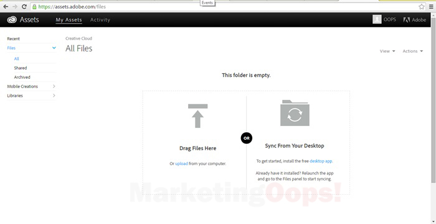Open the Chrome hamburger menu

click(x=431, y=7)
